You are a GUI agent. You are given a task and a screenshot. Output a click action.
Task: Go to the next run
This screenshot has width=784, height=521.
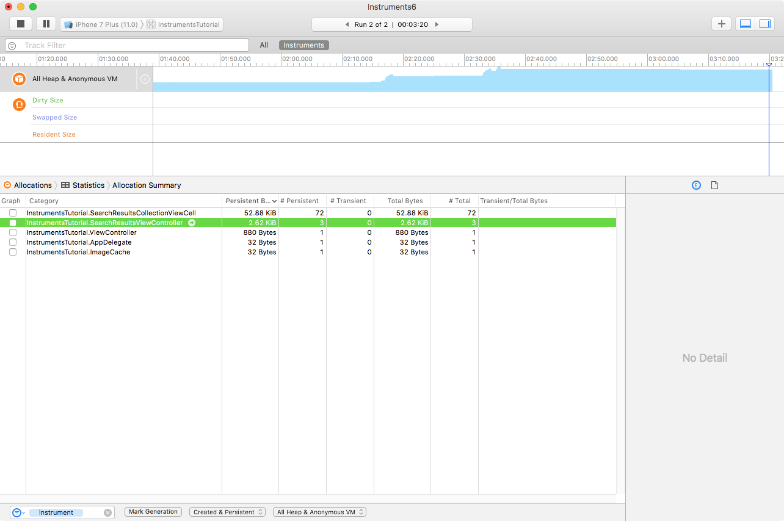(x=437, y=24)
